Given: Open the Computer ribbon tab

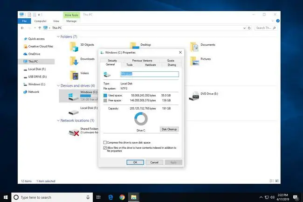Looking at the screenshot, I should pos(41,21).
